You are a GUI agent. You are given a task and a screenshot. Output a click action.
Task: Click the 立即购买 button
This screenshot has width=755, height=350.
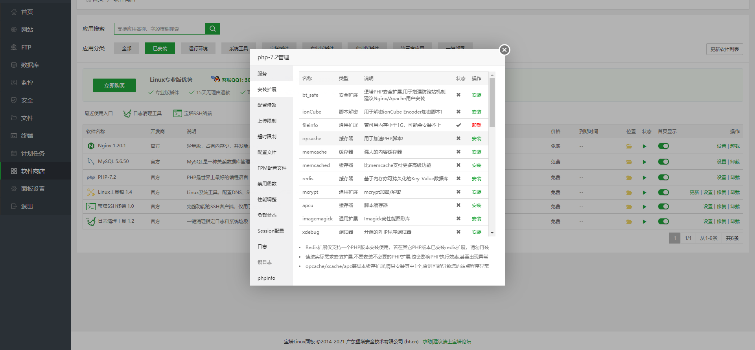[x=114, y=86]
